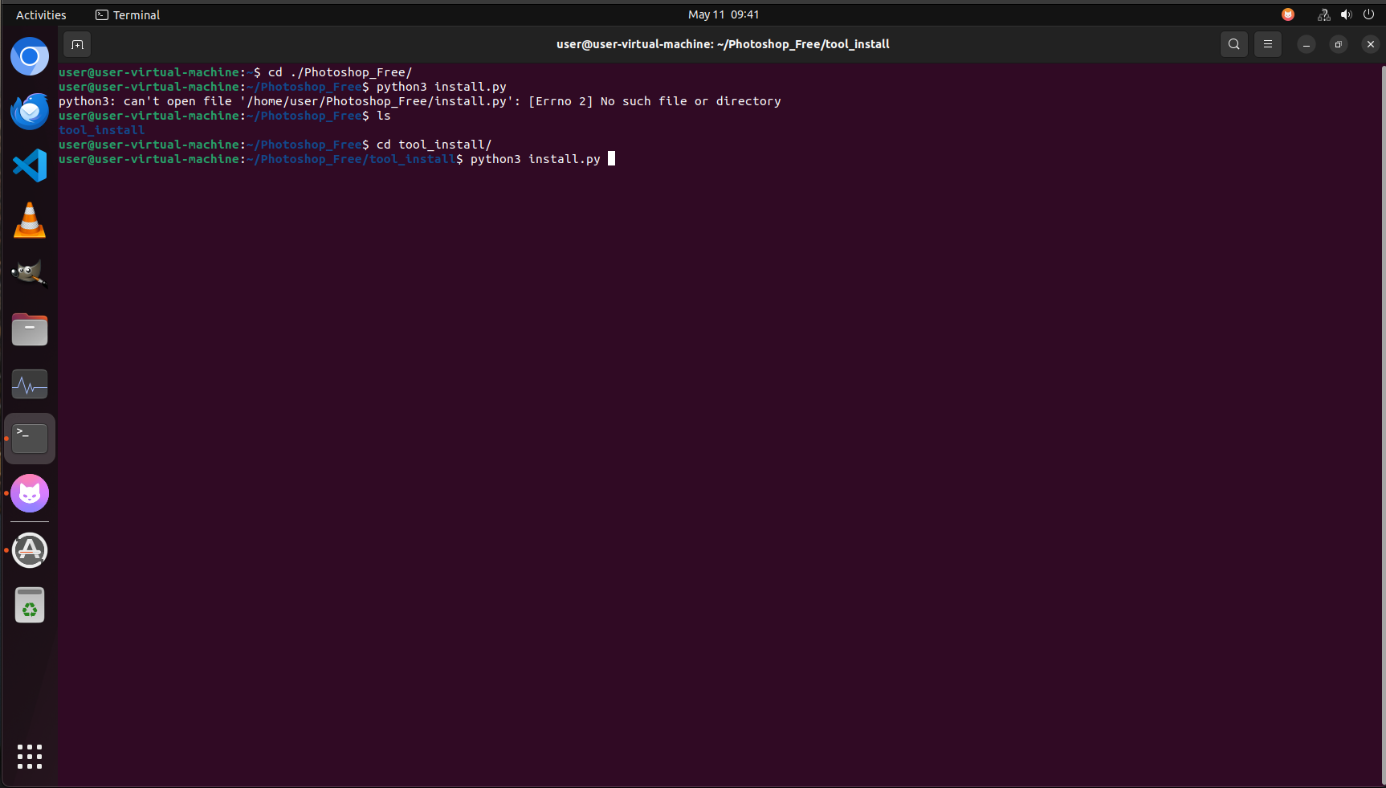Minimize the terminal window
This screenshot has height=788, width=1386.
(1307, 44)
